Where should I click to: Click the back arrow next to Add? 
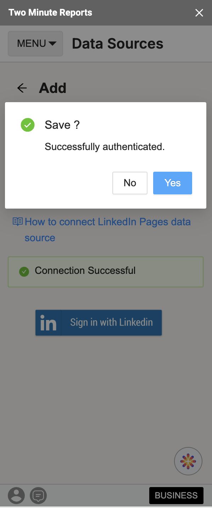[x=21, y=88]
